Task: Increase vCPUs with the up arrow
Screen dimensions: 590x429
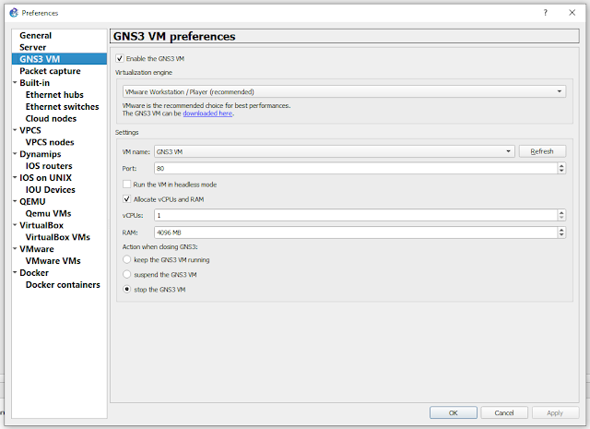Action: pos(561,212)
